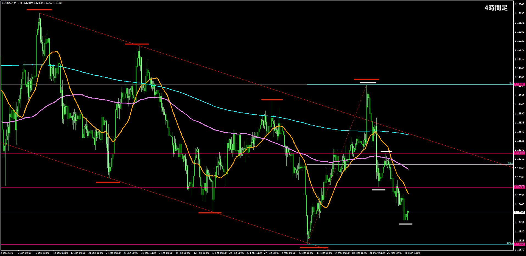Click the 4時間足 timeframe label
This screenshot has height=256, width=526.
coord(496,8)
